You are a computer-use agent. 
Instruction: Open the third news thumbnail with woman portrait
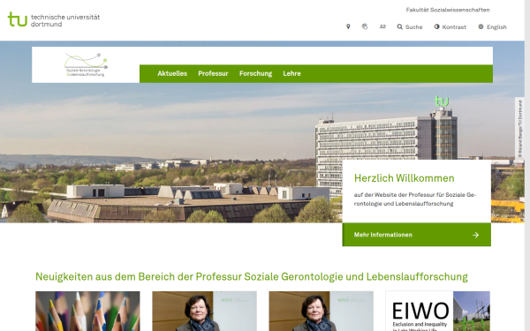click(x=322, y=311)
